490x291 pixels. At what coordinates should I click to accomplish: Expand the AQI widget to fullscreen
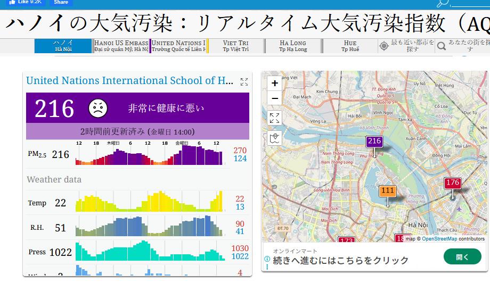pos(244,81)
